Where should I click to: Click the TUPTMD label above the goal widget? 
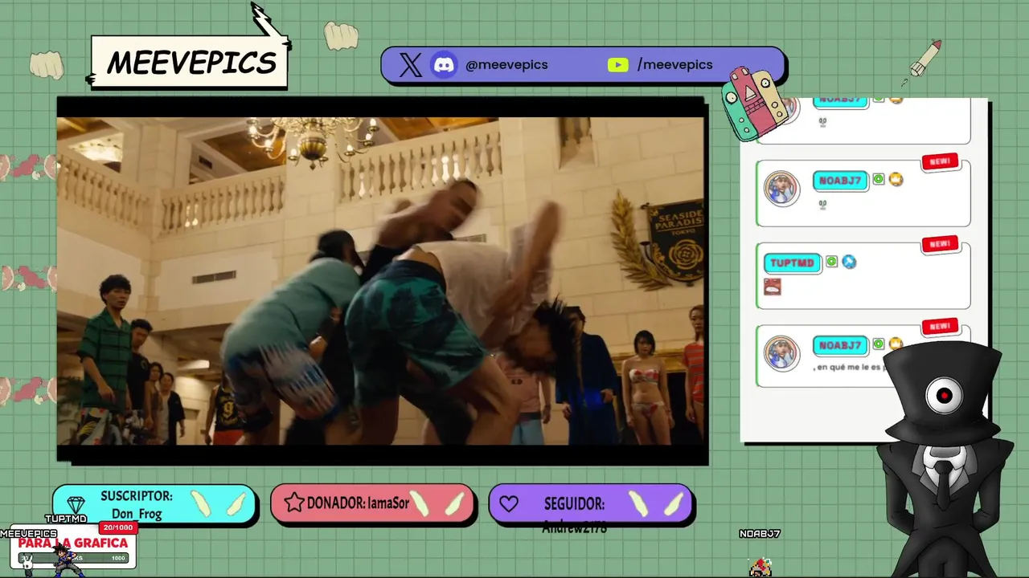point(66,519)
